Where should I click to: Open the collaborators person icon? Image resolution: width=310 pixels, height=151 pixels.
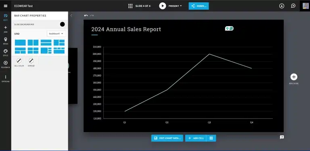tap(282, 6)
